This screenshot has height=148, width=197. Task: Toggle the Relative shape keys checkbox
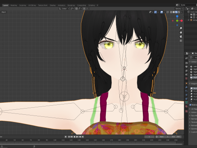point(190,105)
